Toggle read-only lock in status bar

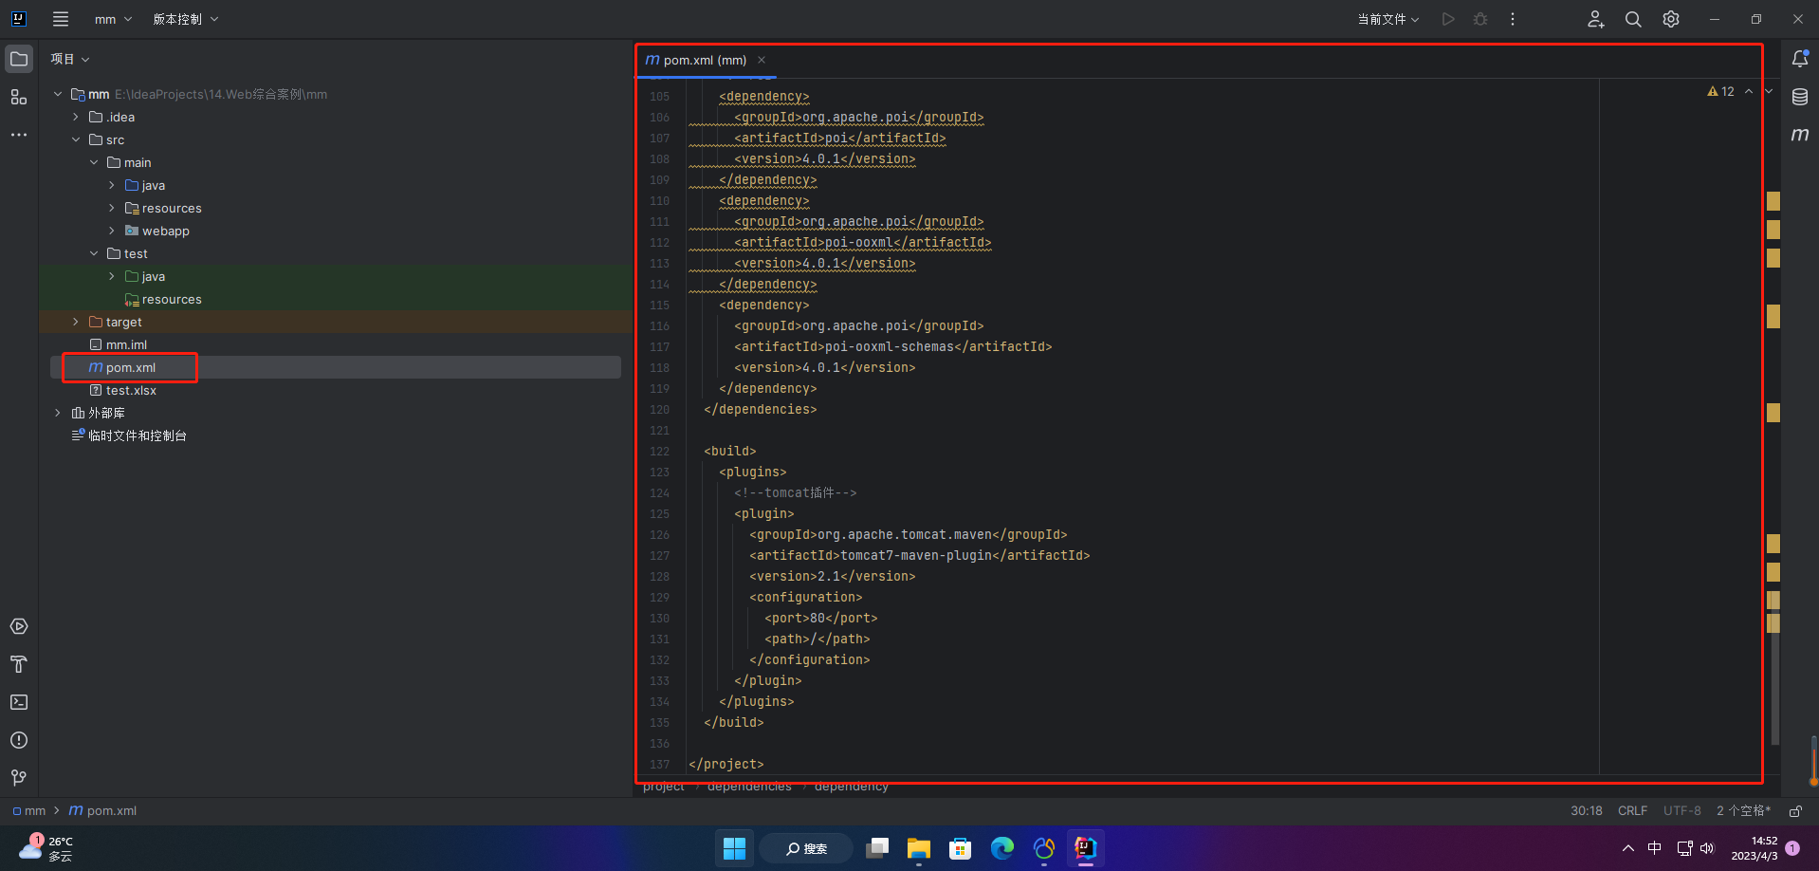coord(1795,811)
